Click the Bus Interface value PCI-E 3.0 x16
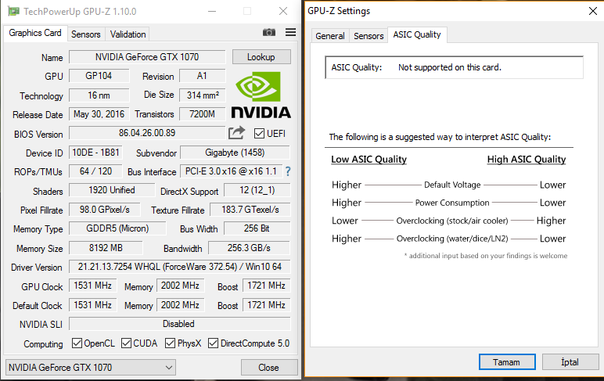The image size is (604, 381). click(231, 171)
